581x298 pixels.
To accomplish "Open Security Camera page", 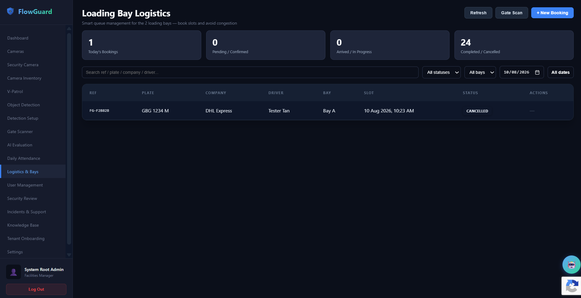I will coord(33,65).
